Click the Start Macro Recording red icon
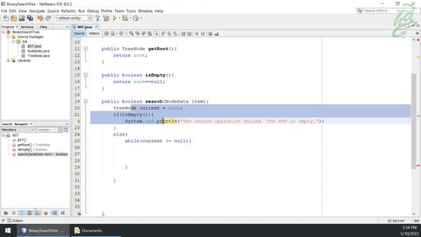 tap(197, 34)
